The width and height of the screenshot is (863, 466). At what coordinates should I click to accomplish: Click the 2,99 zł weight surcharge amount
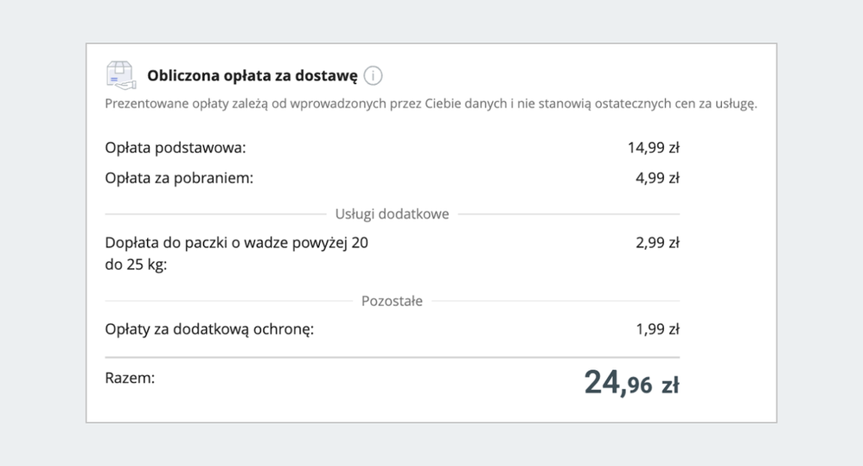tap(656, 243)
